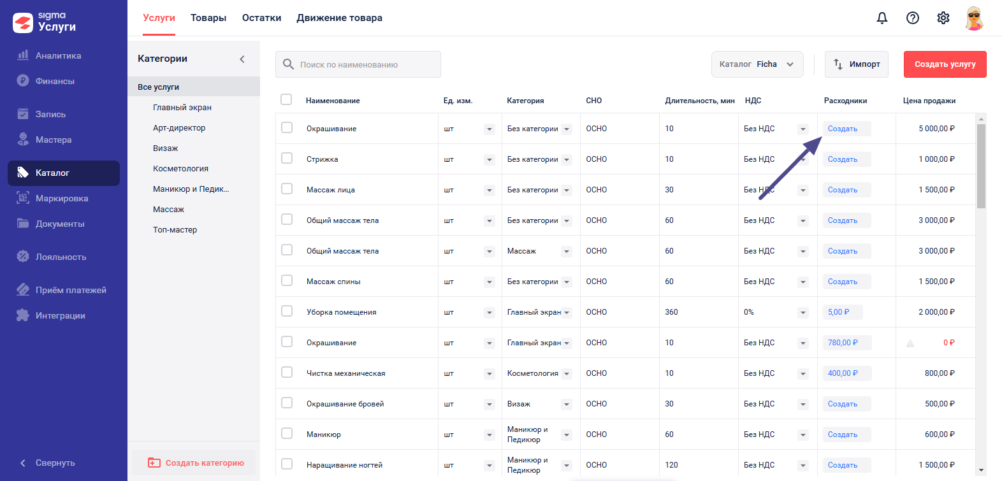Check the Наращивание ногтей row checkbox
The height and width of the screenshot is (481, 1002).
(x=287, y=464)
